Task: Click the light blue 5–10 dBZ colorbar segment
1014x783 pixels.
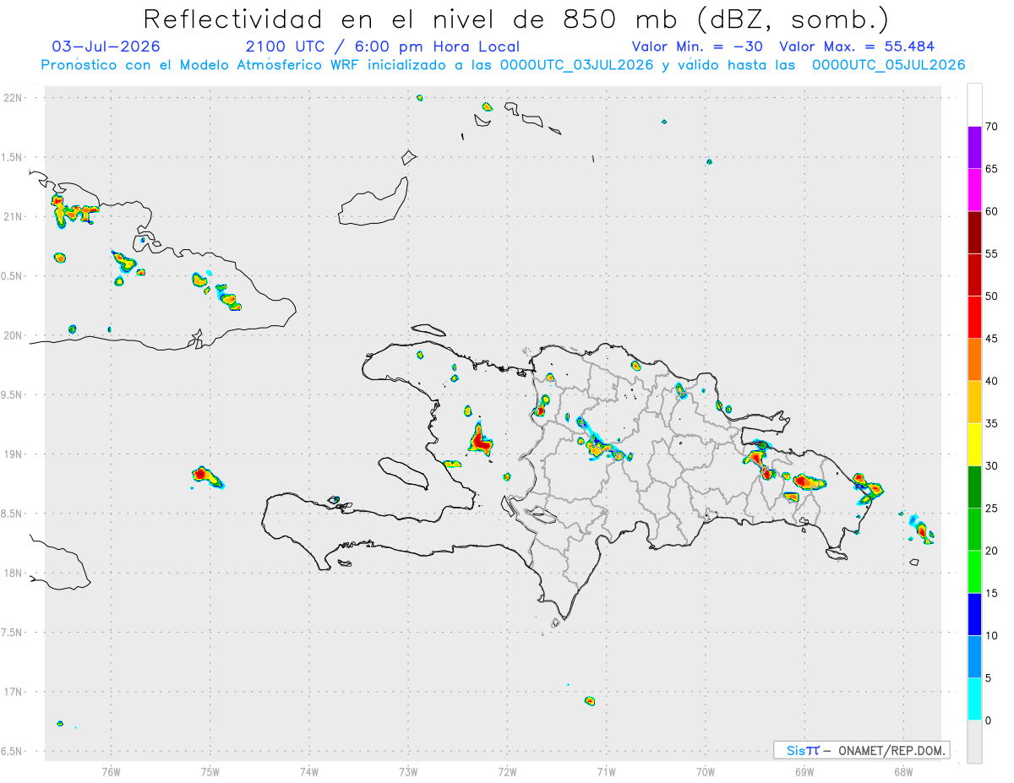Action: click(974, 657)
